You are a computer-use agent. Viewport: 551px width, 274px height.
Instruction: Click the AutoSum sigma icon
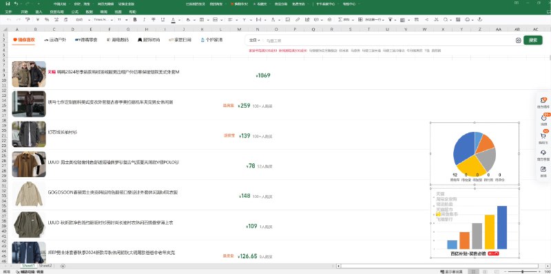click(x=340, y=20)
